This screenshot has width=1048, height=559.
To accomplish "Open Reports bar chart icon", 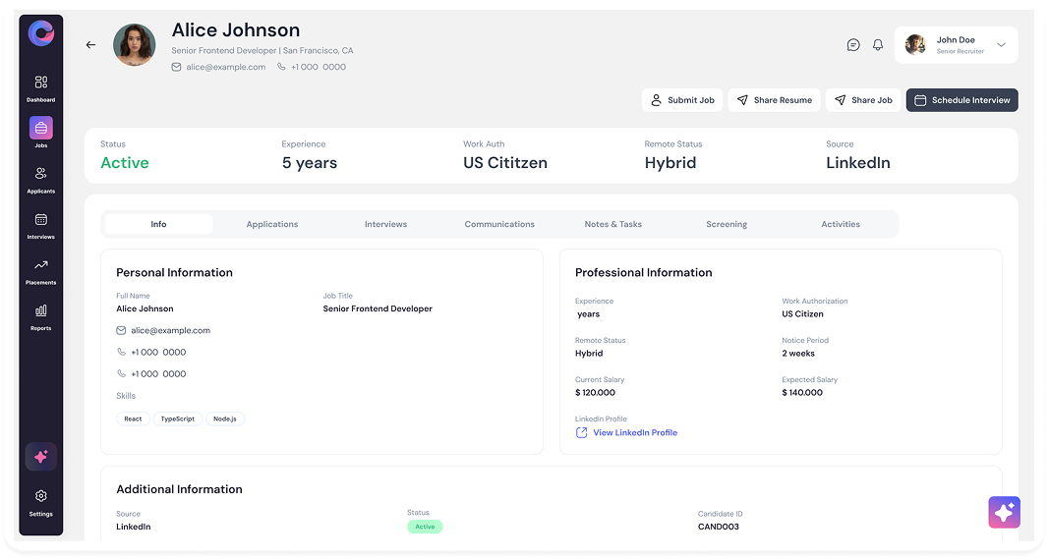I will [40, 310].
